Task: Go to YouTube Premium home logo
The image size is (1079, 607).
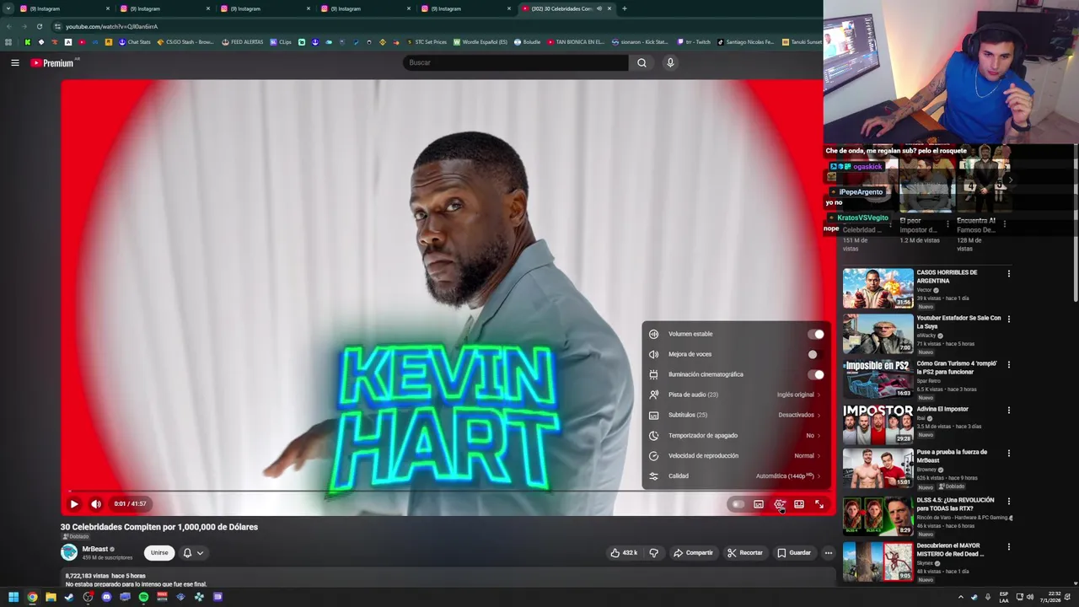Action: pos(54,62)
